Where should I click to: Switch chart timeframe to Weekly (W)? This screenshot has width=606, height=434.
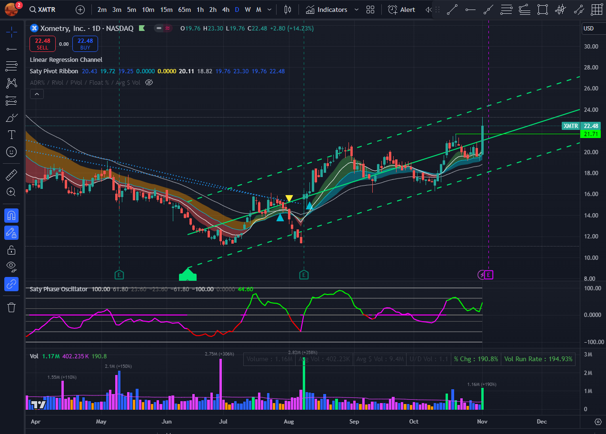coord(247,9)
